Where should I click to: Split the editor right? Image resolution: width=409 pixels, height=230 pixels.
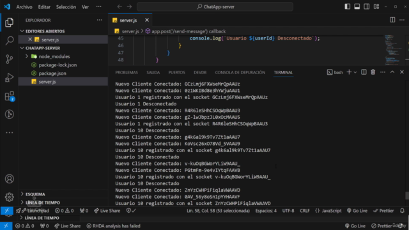(392, 20)
